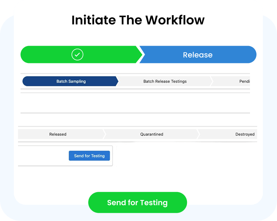
Task: Open the blue Release workflow step
Action: 198,55
